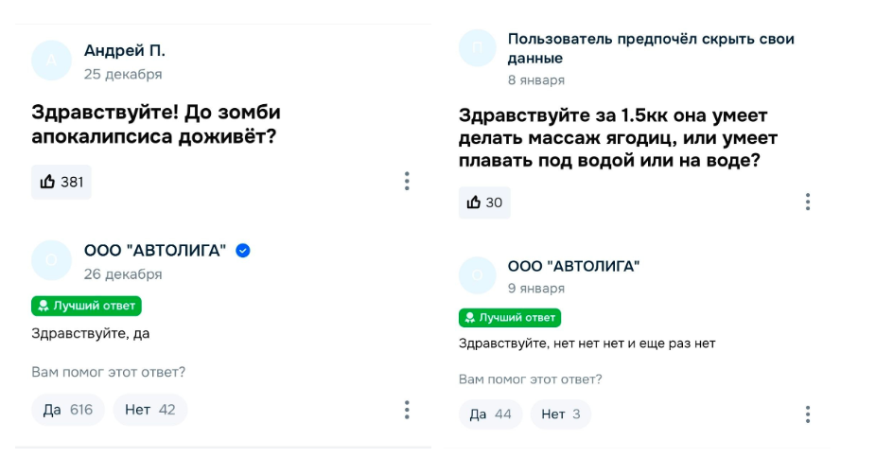Image resolution: width=893 pixels, height=458 pixels.
Task: Open the verified ООО "АВТОЛИГА" profile name
Action: pos(155,251)
